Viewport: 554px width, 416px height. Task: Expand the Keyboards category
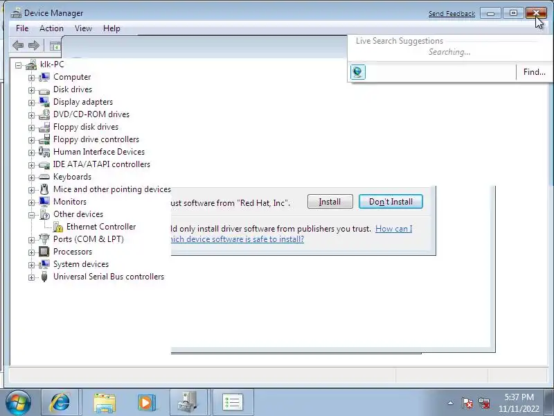coord(31,177)
